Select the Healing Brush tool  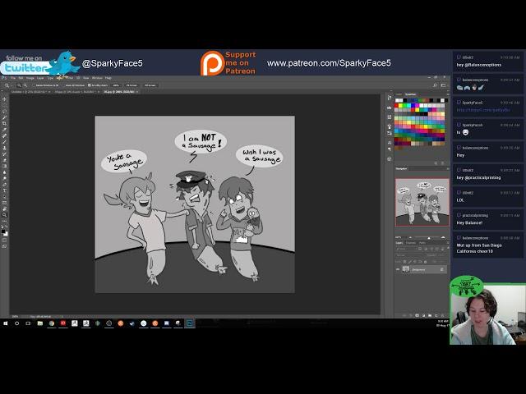tap(4, 135)
